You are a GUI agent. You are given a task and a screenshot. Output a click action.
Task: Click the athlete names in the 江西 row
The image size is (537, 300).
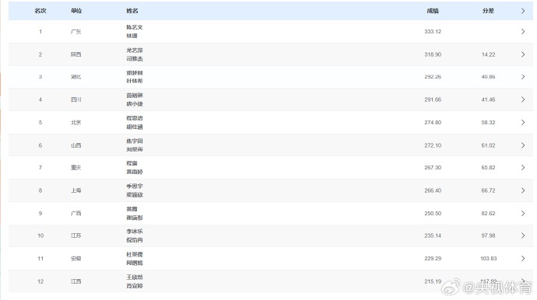135,281
